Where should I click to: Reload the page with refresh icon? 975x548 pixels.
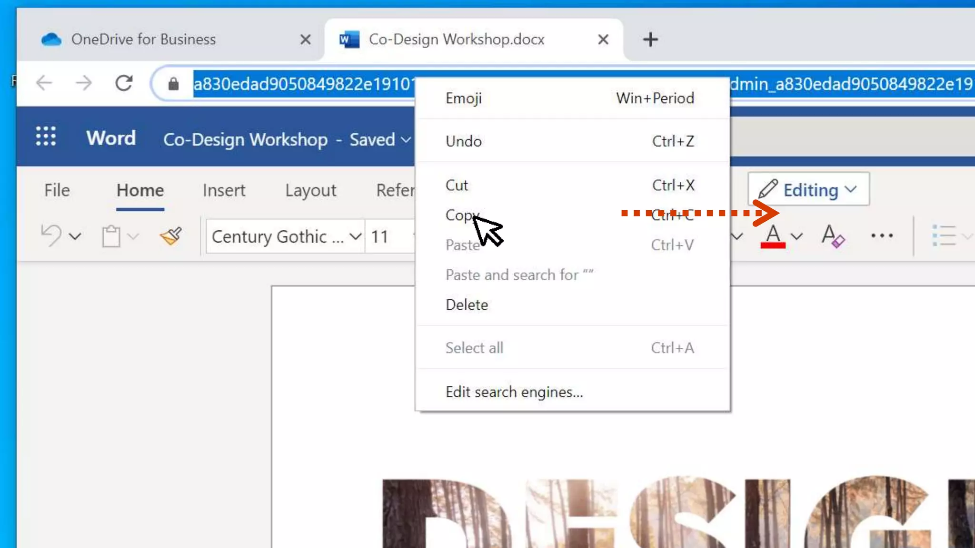click(x=124, y=84)
